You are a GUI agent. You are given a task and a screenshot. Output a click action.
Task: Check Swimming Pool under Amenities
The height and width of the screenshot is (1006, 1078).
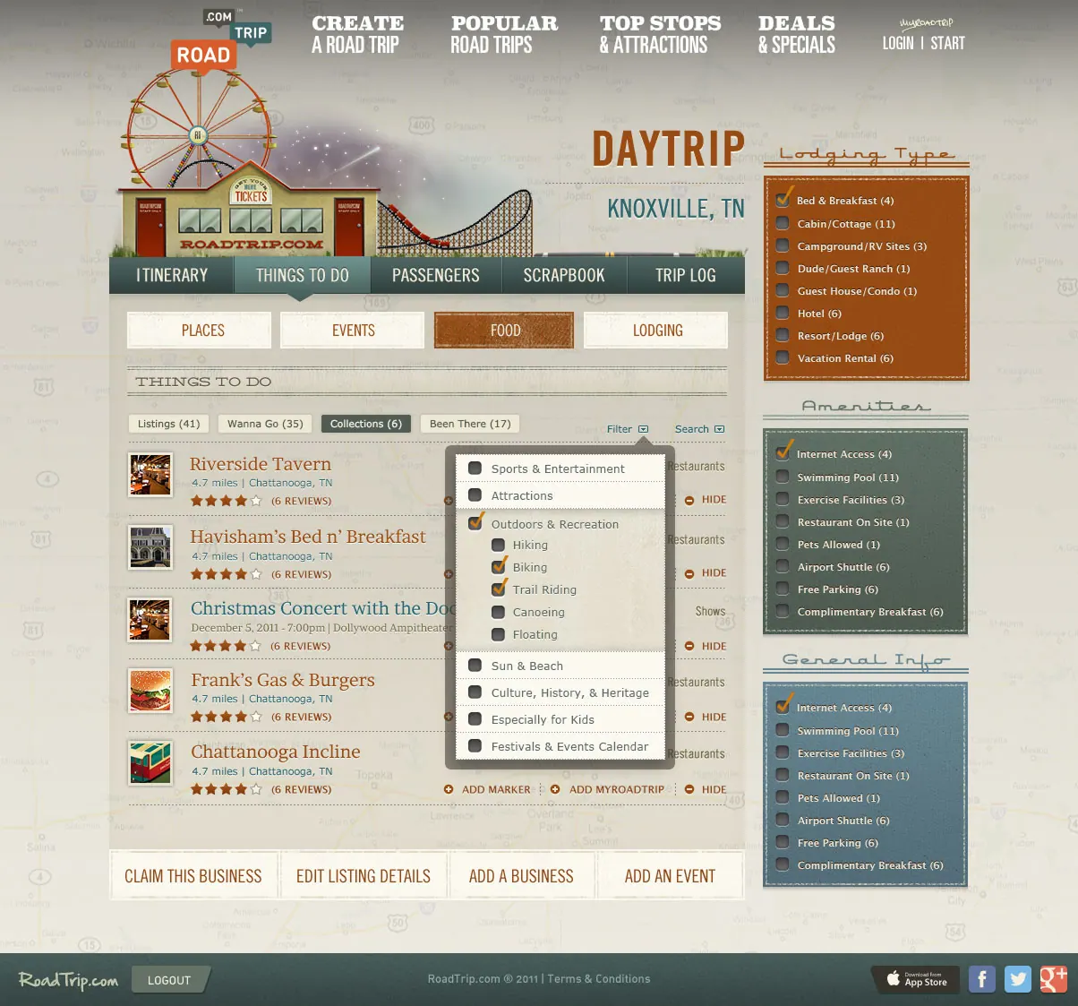783,477
